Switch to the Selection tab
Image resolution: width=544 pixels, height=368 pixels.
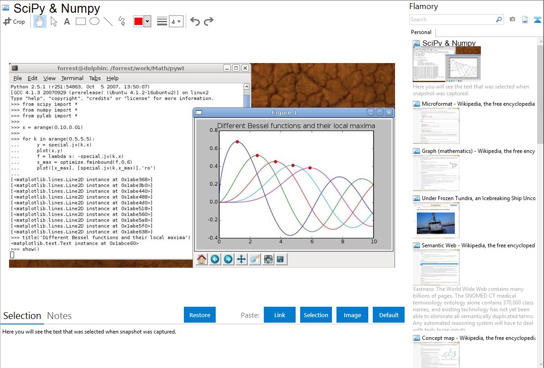[22, 316]
